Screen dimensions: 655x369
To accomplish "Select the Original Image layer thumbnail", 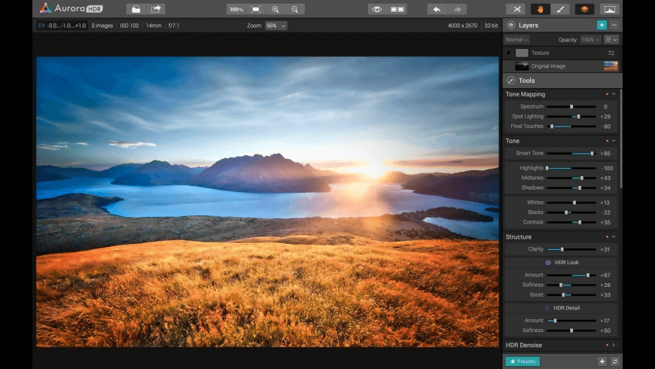I will click(x=522, y=66).
